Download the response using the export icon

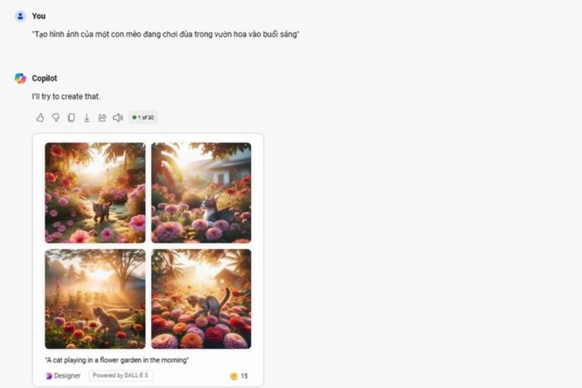tap(87, 118)
